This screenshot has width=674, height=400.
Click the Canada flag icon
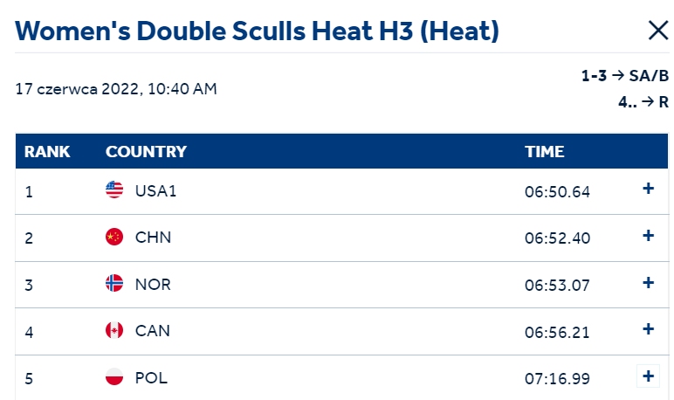[x=114, y=330]
